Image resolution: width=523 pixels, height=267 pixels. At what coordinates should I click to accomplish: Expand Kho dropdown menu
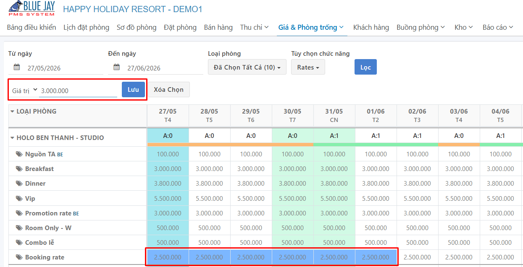tap(464, 27)
